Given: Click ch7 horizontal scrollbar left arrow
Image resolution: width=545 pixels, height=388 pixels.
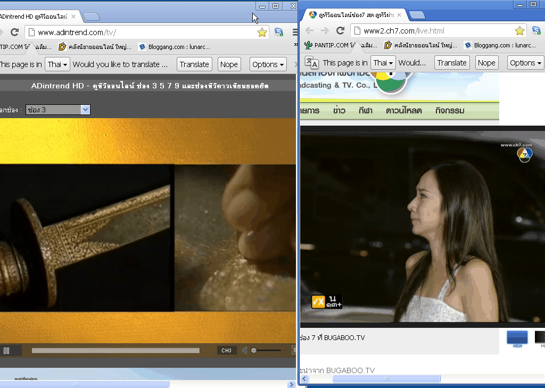Looking at the screenshot, I should point(304,378).
